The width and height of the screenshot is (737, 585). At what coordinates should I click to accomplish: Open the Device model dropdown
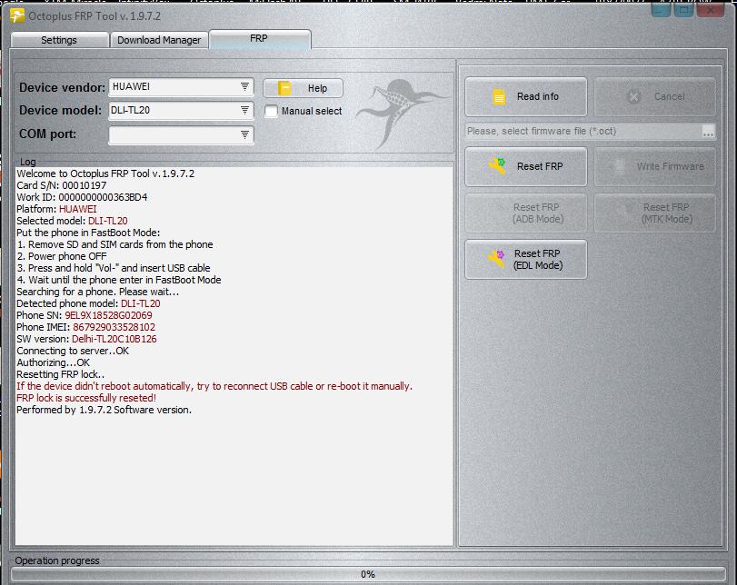[244, 111]
